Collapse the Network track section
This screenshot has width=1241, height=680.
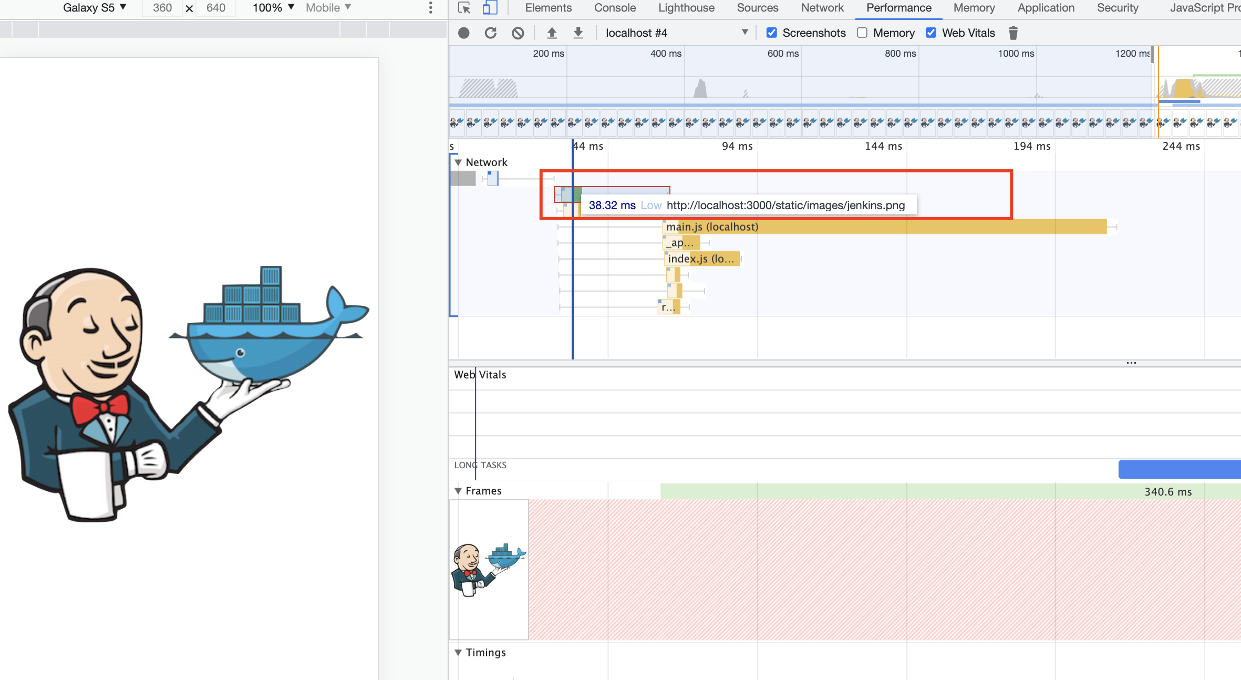pos(458,162)
